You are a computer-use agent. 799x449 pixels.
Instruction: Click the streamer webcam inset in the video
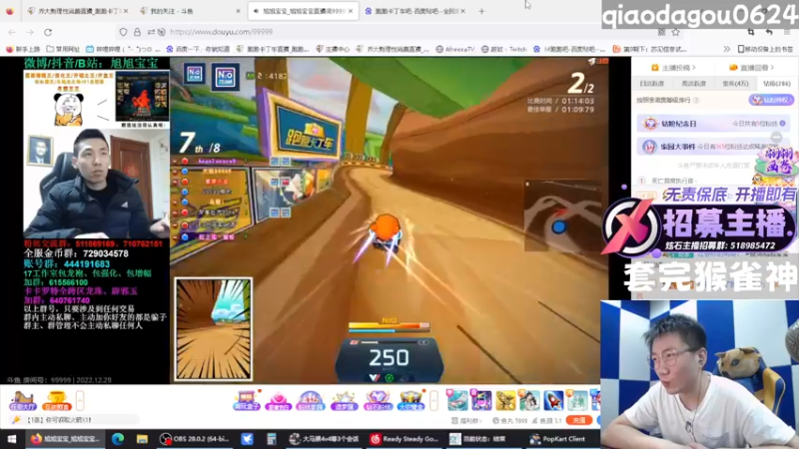[96, 184]
